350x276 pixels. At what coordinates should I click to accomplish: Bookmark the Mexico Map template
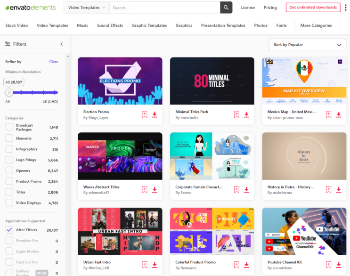coord(329,114)
